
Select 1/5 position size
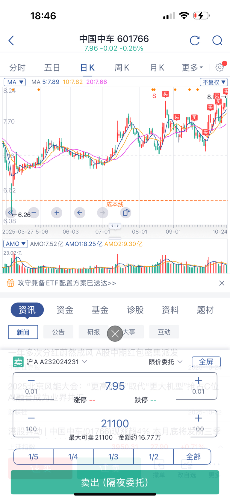click(x=33, y=457)
